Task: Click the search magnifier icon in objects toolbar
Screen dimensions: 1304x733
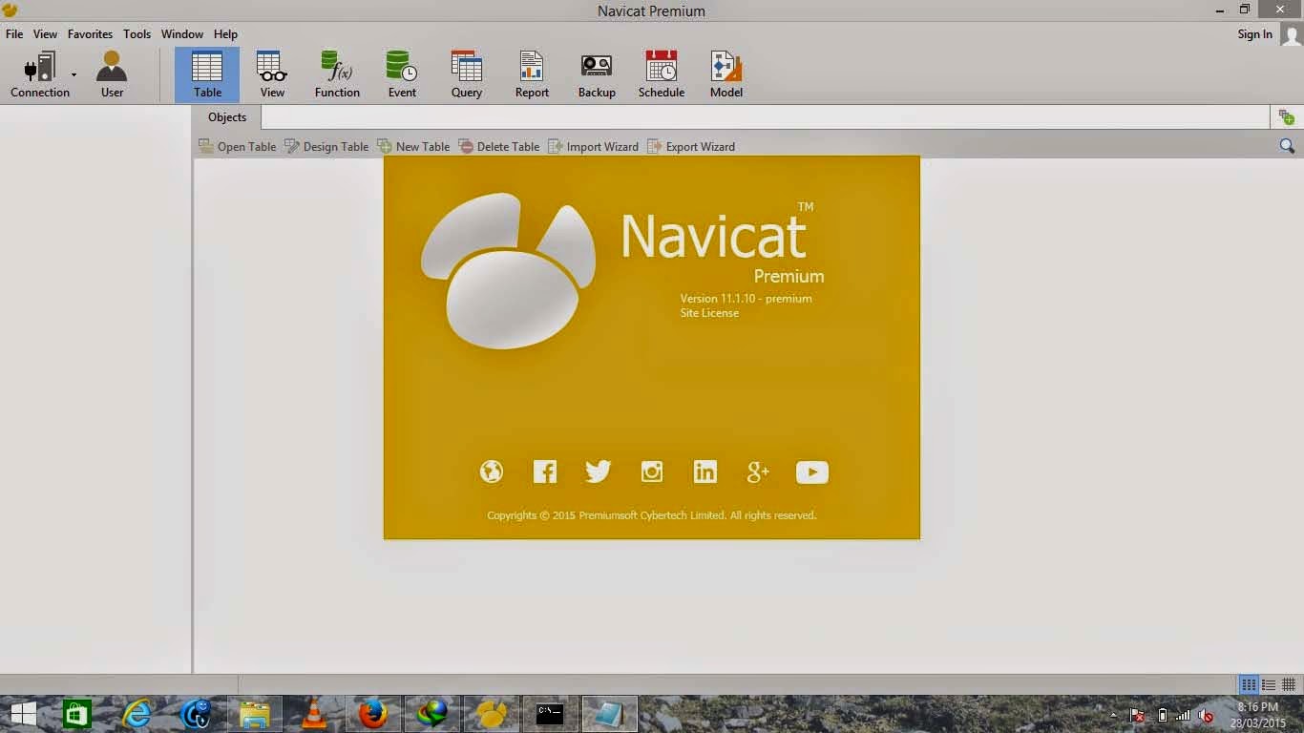Action: coord(1287,146)
